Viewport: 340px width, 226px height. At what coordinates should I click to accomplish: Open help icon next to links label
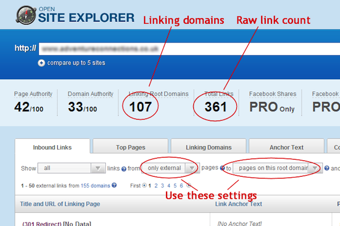point(124,169)
